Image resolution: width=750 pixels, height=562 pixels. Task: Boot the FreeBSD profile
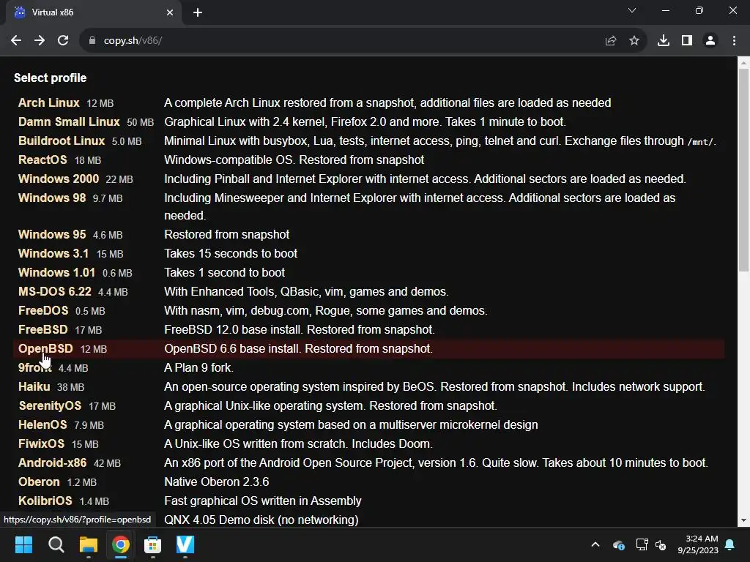point(43,330)
